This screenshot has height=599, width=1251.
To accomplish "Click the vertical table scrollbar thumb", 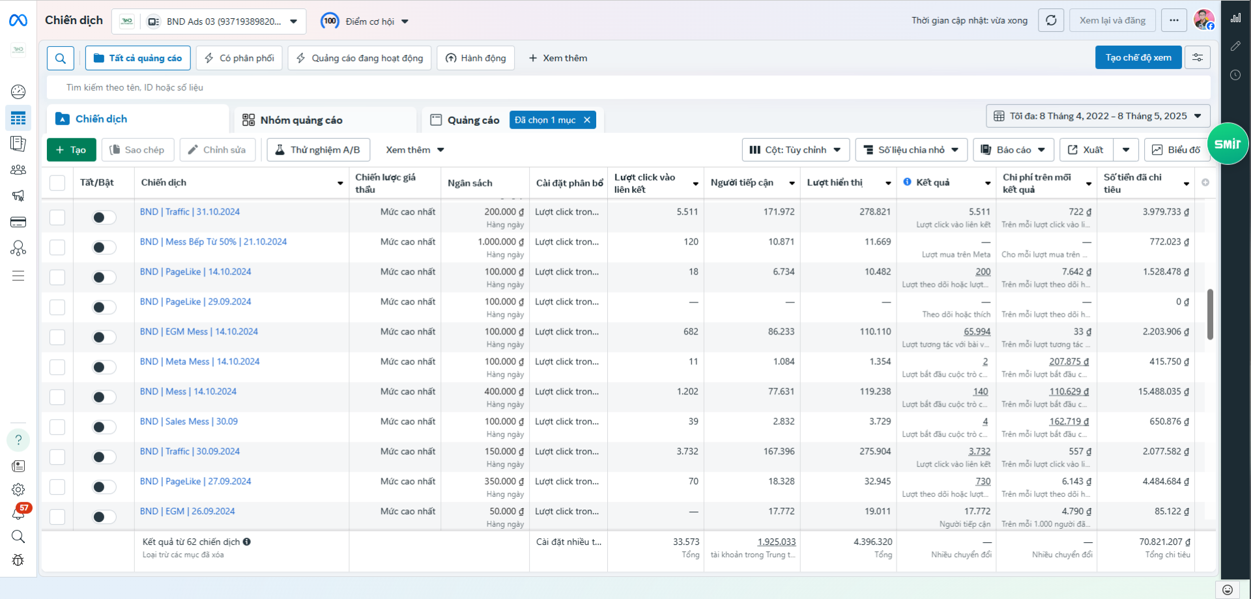I will tap(1210, 314).
